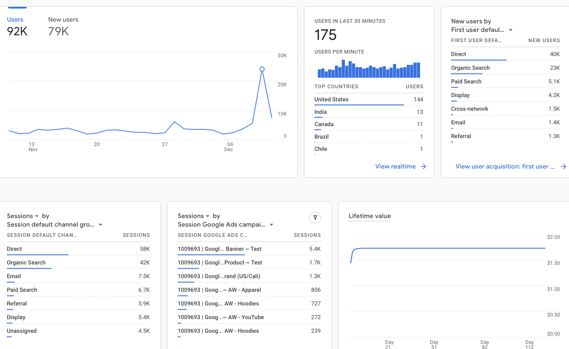569x349 pixels.
Task: Click Organic Search with 42K sessions
Action: 78,262
